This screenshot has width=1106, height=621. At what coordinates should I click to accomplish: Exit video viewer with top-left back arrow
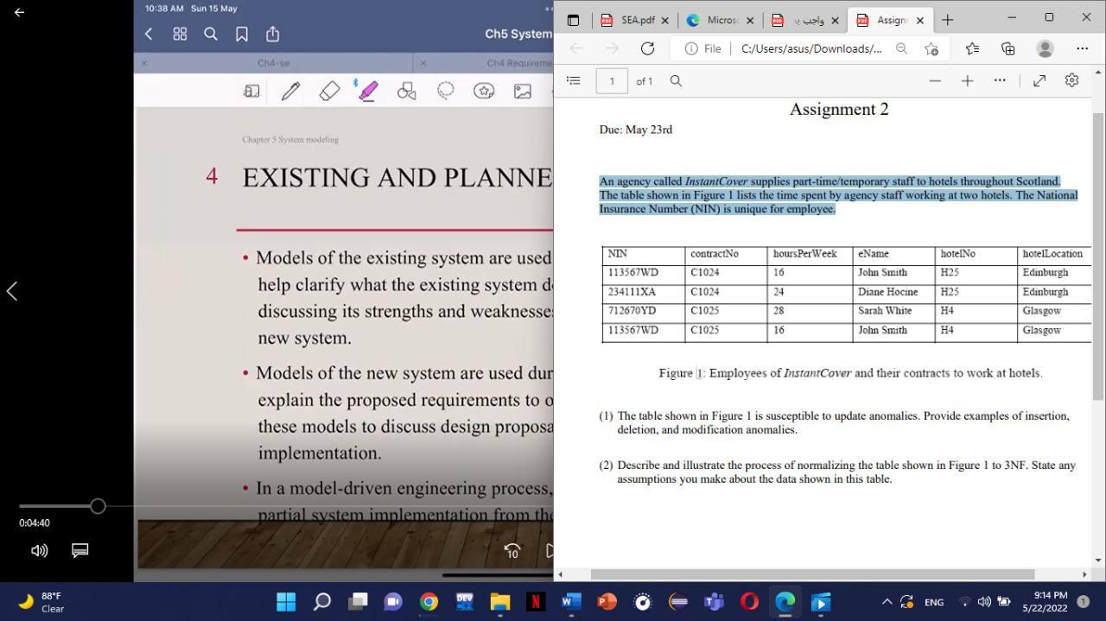click(x=19, y=12)
